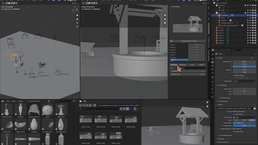
Task: Collapse Collection 2 in the outliner
Action: point(214,13)
